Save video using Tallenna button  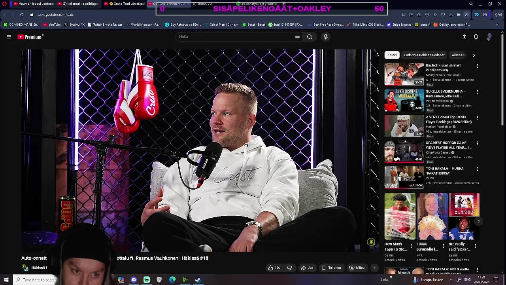(x=331, y=268)
